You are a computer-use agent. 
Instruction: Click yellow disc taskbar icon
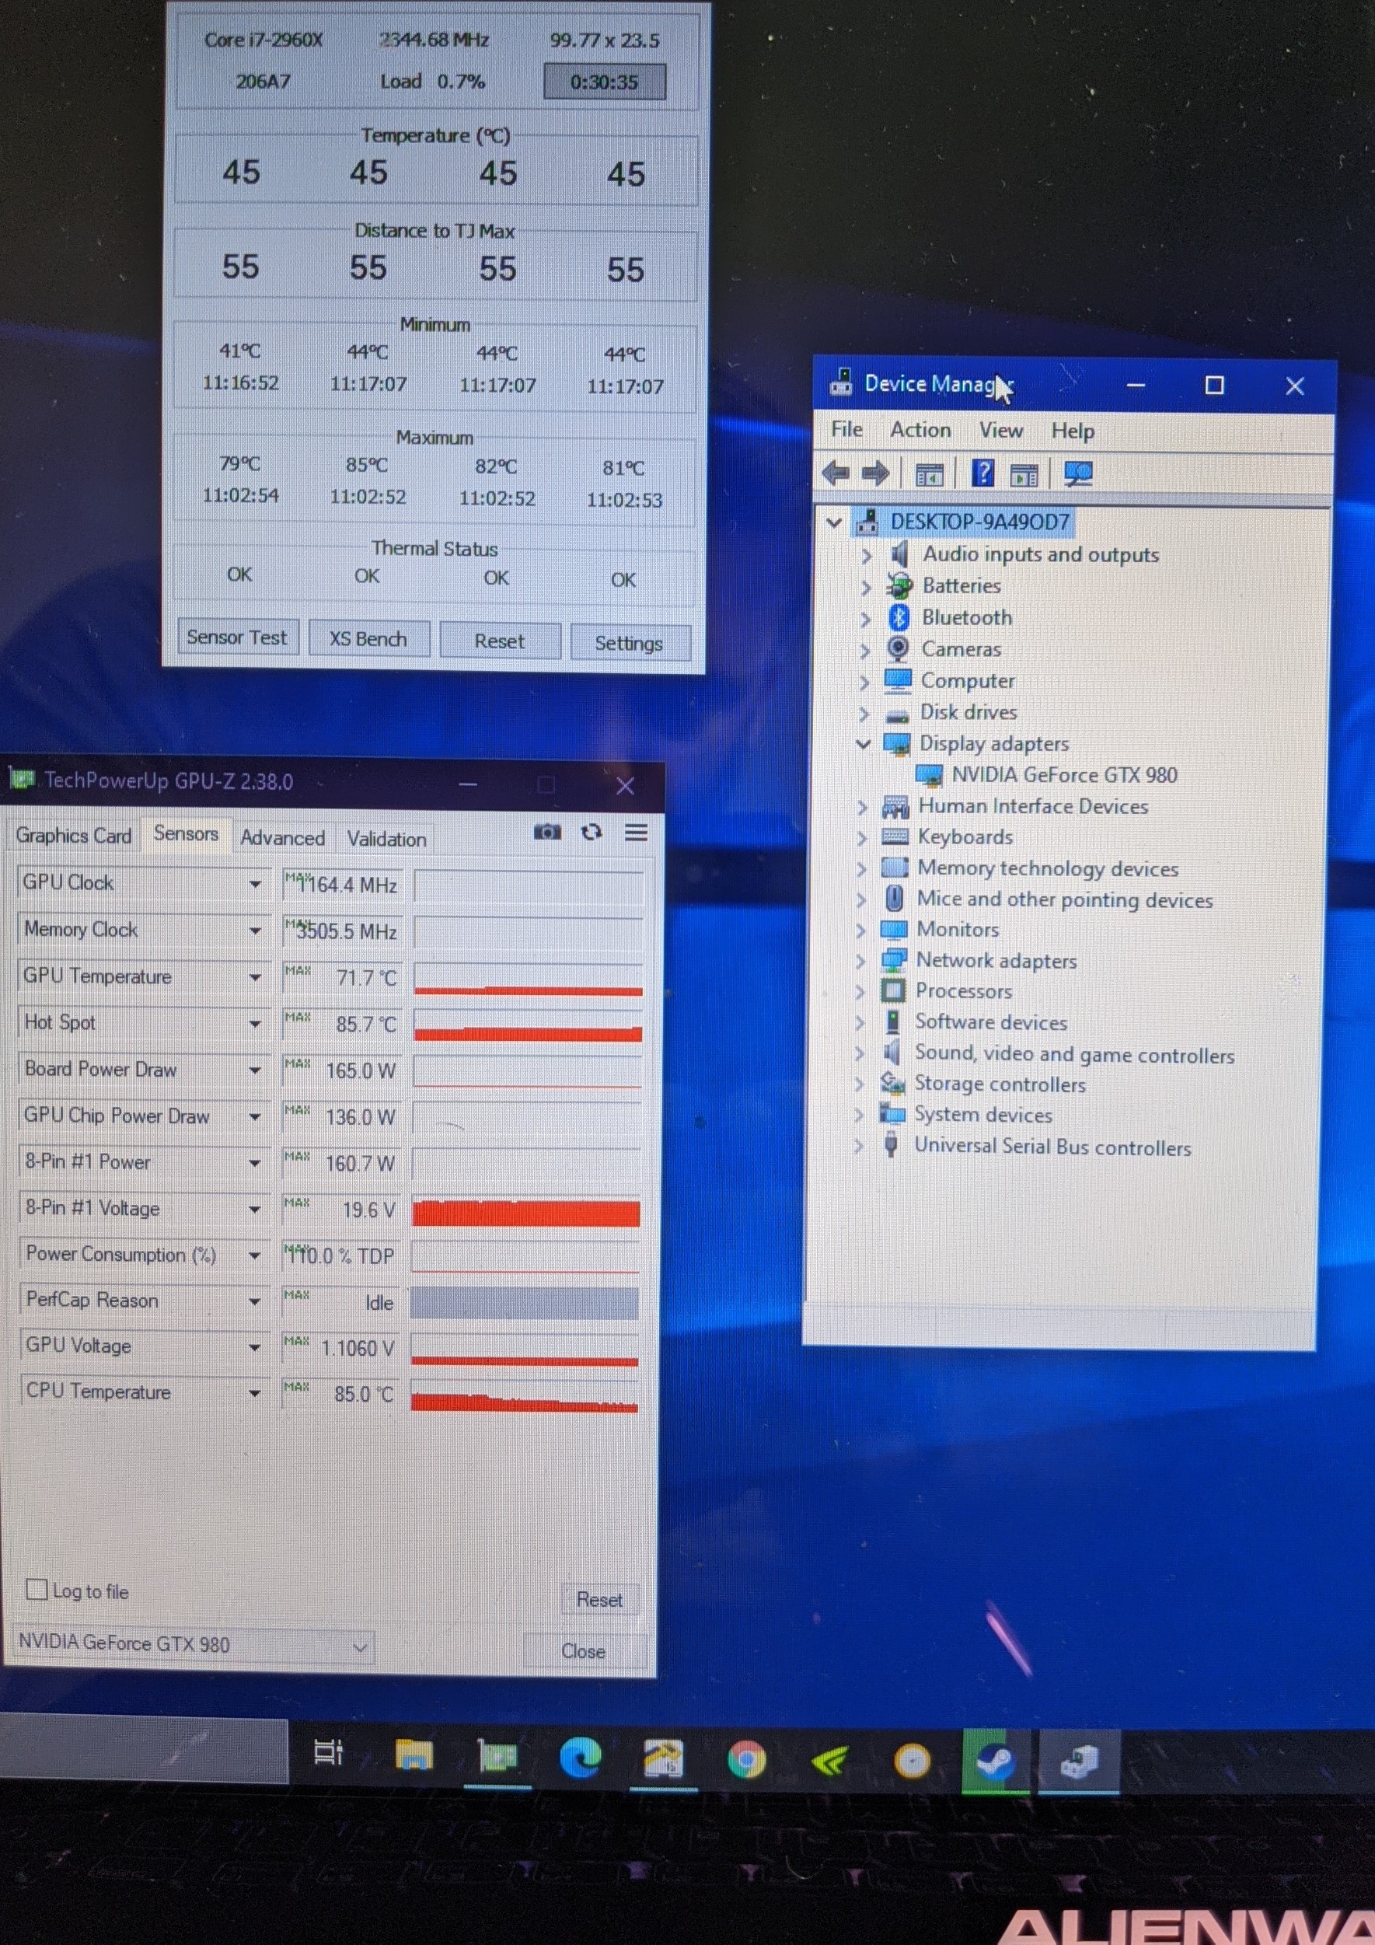[913, 1762]
